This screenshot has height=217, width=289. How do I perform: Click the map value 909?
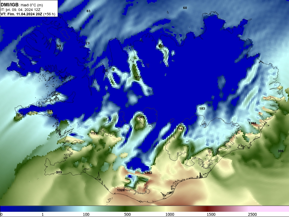[59, 172]
